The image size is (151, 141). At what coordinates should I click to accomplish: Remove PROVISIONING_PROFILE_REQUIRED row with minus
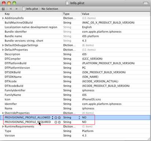pos(59,122)
